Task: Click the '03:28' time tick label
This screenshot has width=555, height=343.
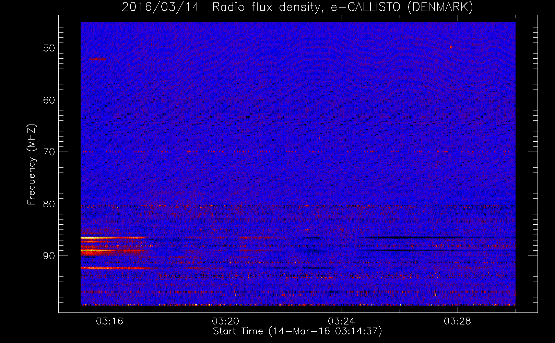Action: click(x=458, y=321)
